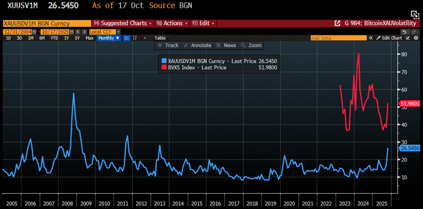Expand the chart type options arrow
The image size is (423, 209).
tap(145, 38)
